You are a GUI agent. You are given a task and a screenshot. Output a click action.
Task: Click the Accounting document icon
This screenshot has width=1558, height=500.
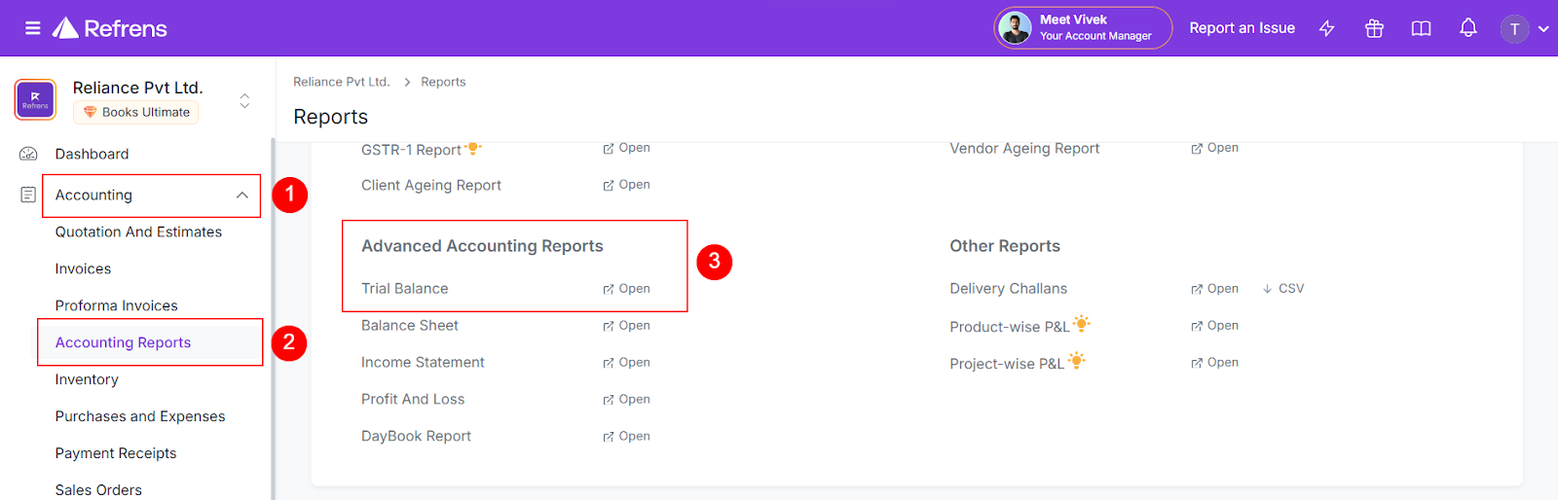[x=28, y=195]
